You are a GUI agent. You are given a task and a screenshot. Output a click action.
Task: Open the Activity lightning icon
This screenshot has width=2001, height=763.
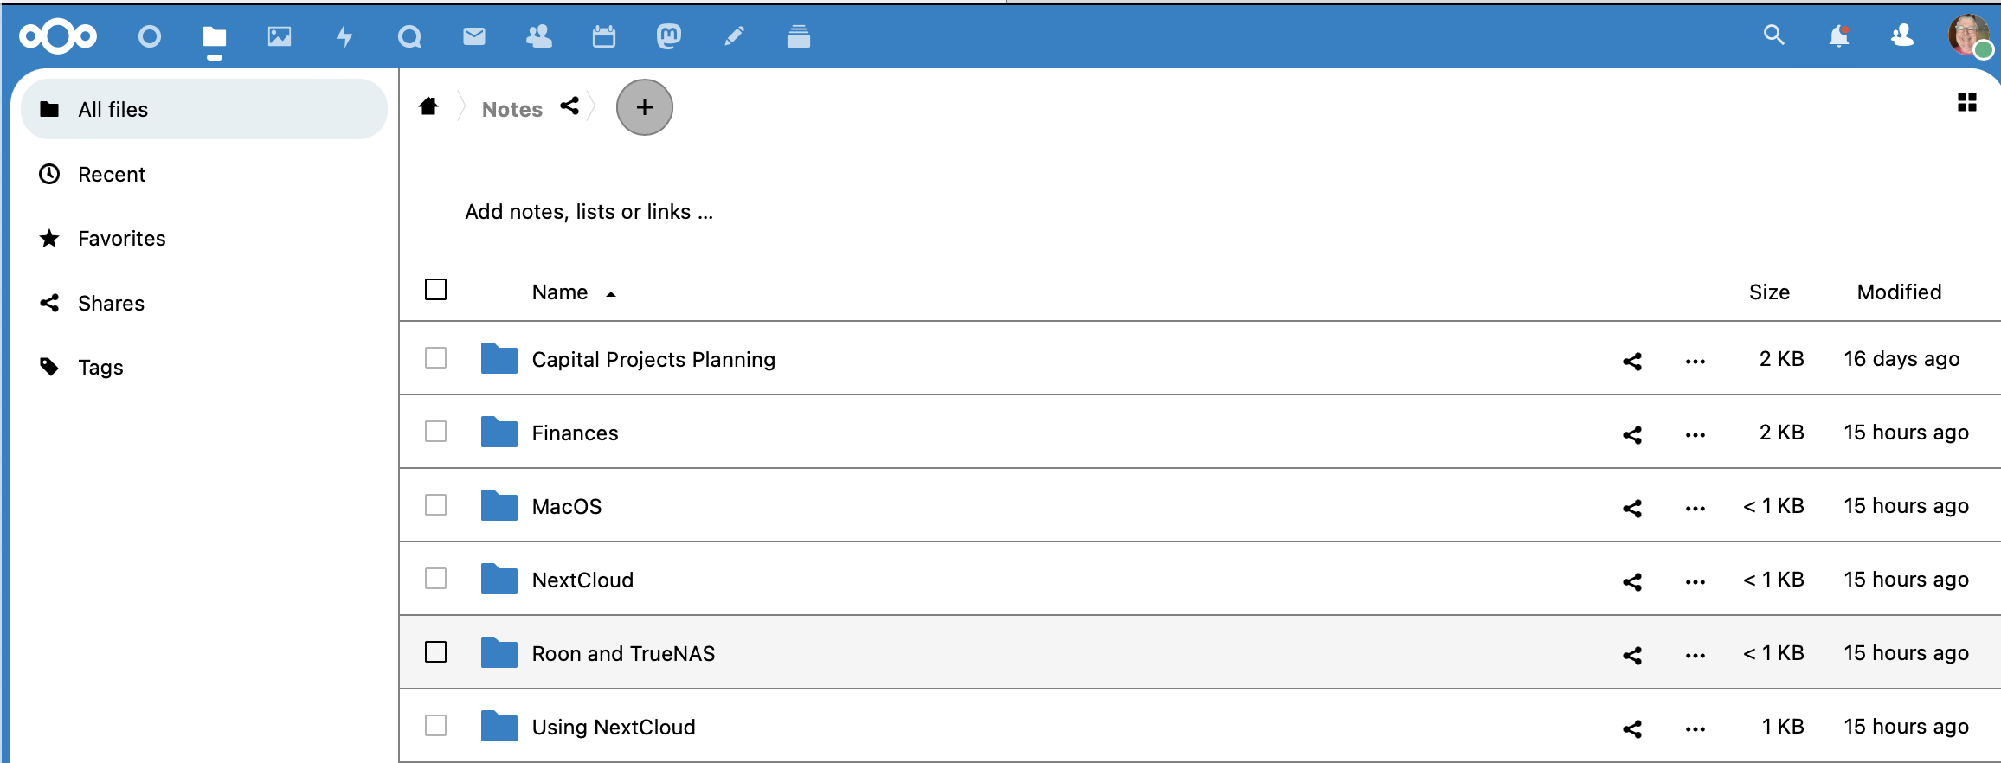tap(344, 36)
